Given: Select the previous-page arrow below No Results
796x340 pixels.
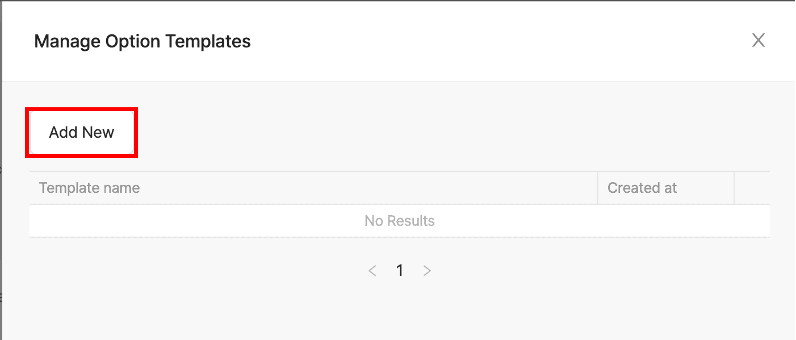Looking at the screenshot, I should (372, 271).
